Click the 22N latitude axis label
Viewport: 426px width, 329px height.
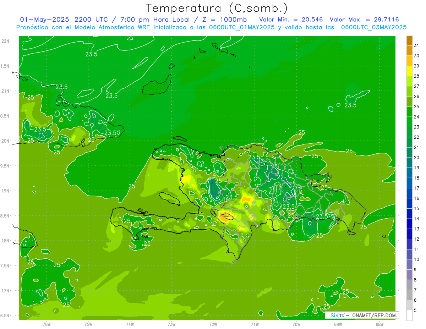[6, 41]
